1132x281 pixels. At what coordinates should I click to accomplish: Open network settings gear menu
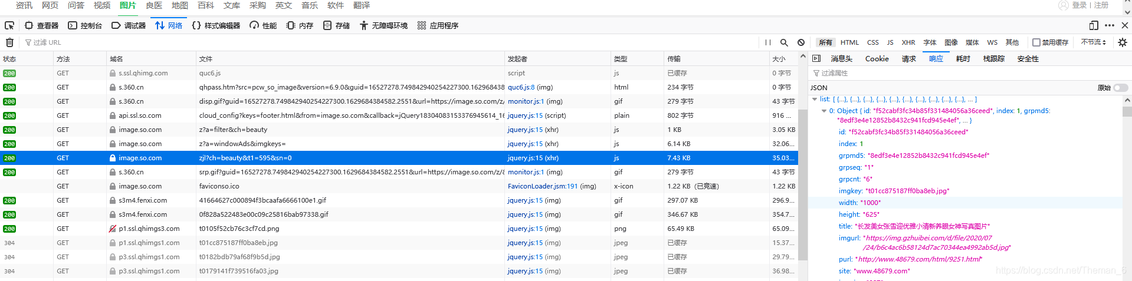coord(1122,42)
